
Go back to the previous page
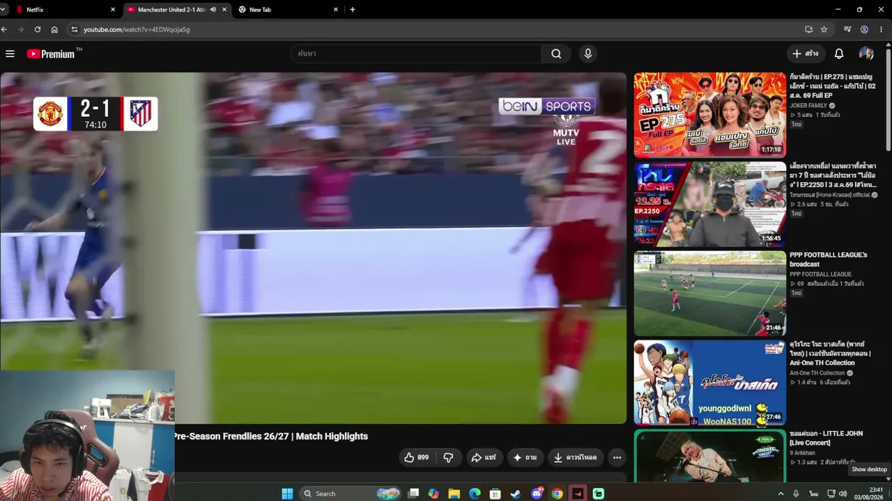pos(4,29)
